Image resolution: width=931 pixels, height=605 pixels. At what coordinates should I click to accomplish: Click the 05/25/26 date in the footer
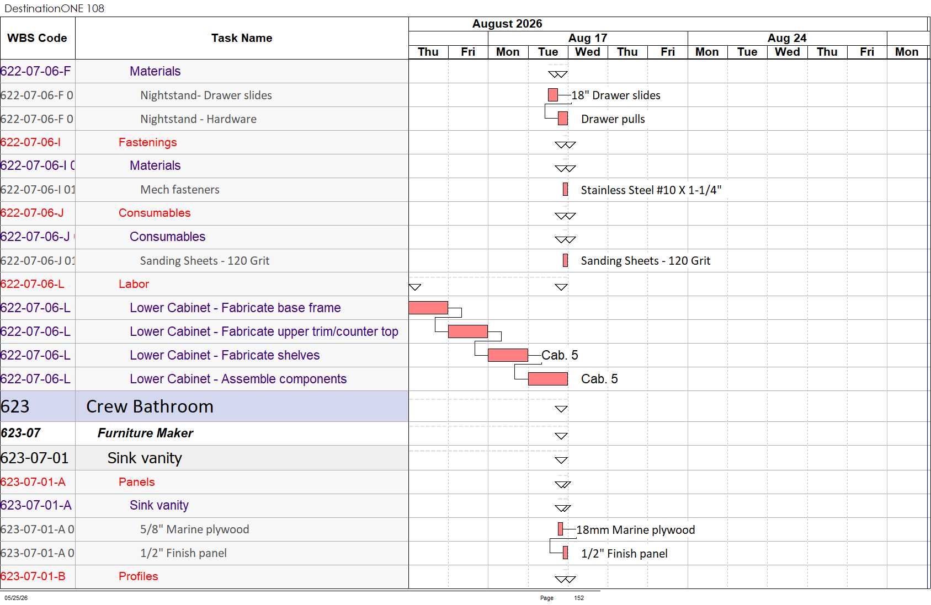pyautogui.click(x=16, y=598)
